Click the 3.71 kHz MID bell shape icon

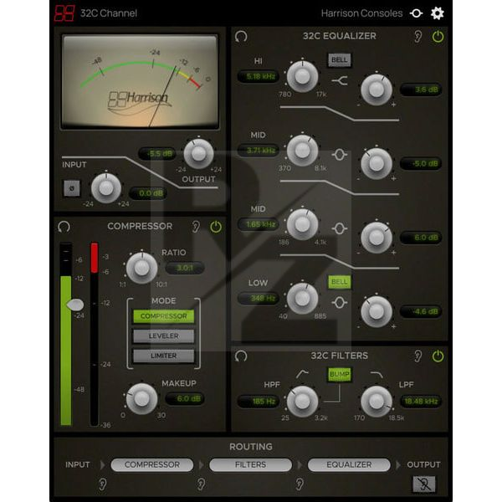coord(340,155)
